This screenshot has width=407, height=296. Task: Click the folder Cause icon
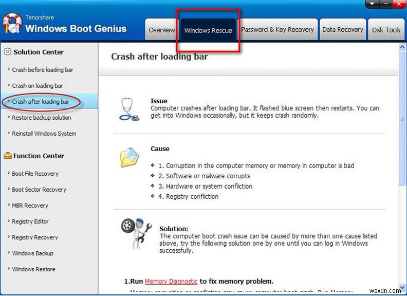[x=129, y=157]
